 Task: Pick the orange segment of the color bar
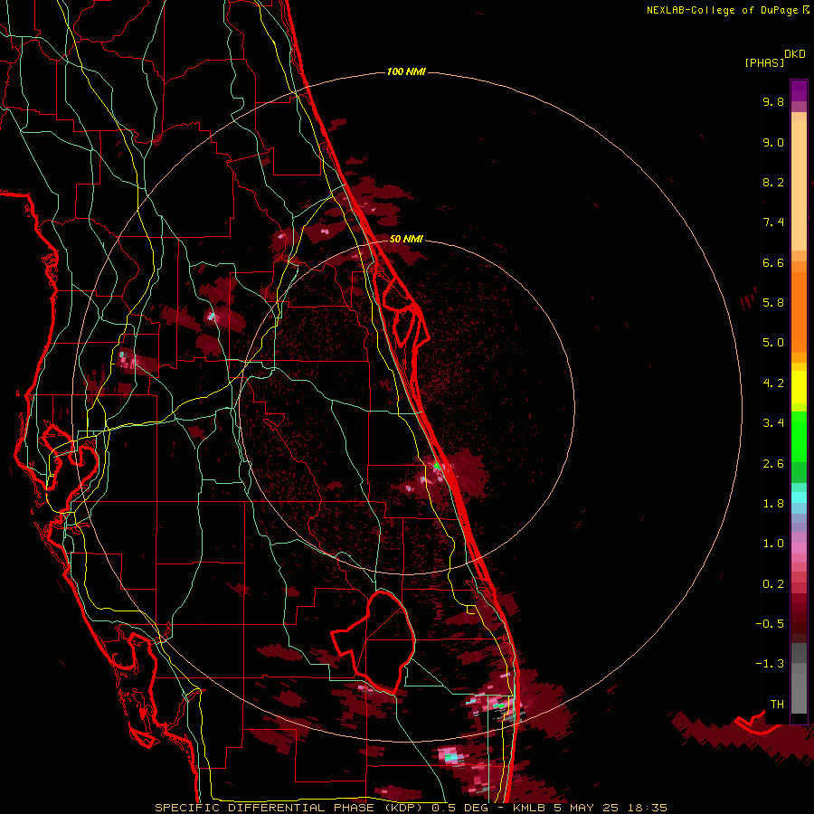coord(799,311)
